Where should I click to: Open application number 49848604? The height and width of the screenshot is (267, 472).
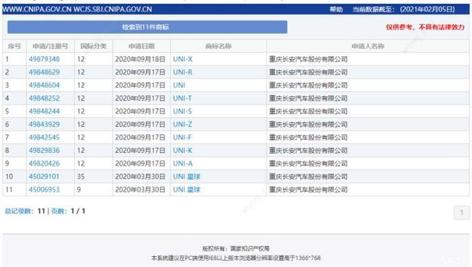45,85
